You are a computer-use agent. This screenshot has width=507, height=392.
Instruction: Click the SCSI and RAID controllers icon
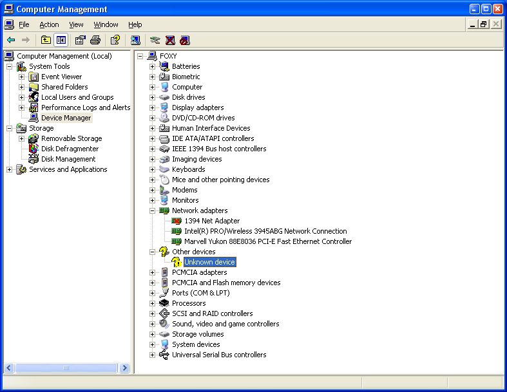(x=164, y=313)
